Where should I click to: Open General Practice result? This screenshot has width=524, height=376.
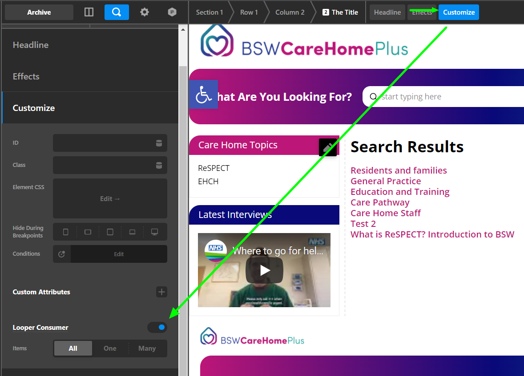coord(386,181)
